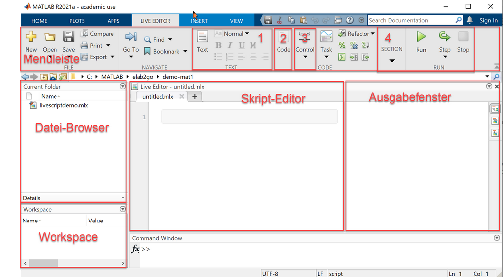
Task: Switch to the APPS tab
Action: (x=113, y=21)
